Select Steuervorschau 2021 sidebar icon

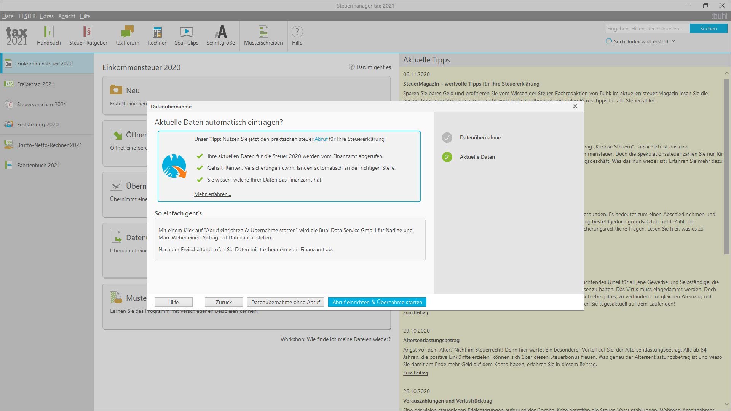pyautogui.click(x=8, y=104)
